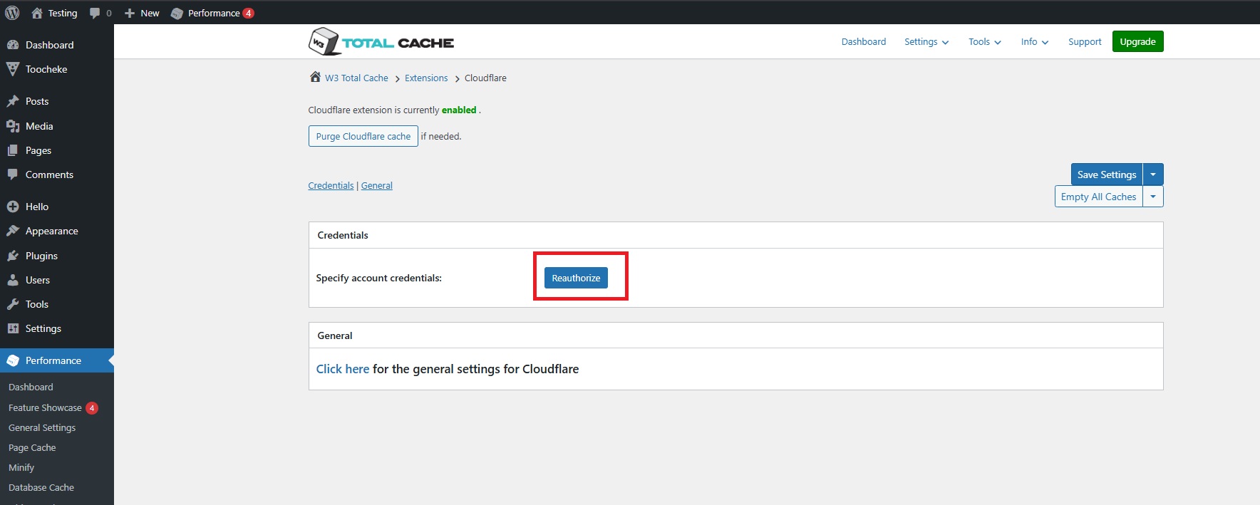Click the General section heading
This screenshot has width=1260, height=505.
pos(335,335)
